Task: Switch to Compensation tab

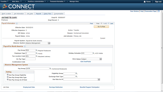Action: [59, 14]
